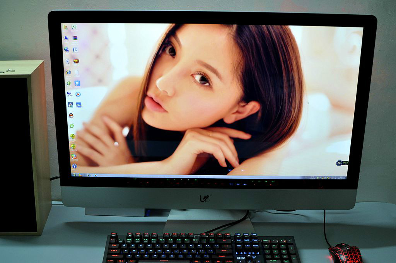Open the Recycle Bin icon
The height and width of the screenshot is (263, 396).
point(67,61)
